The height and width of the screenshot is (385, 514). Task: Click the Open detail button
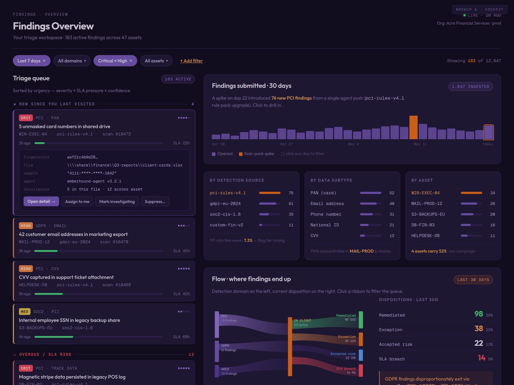[x=41, y=201]
